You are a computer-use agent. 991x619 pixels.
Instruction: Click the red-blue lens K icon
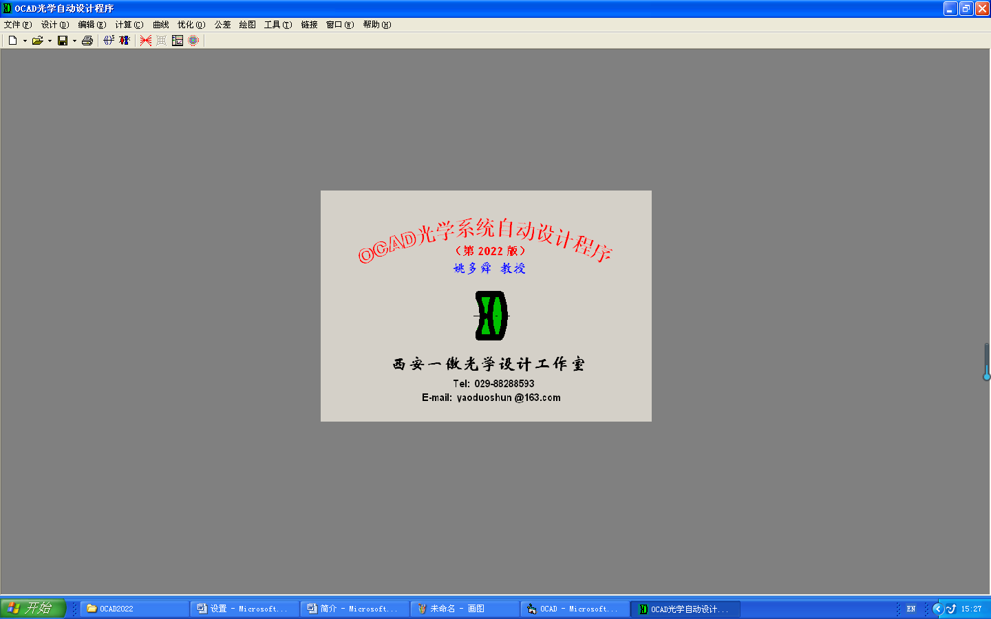125,41
